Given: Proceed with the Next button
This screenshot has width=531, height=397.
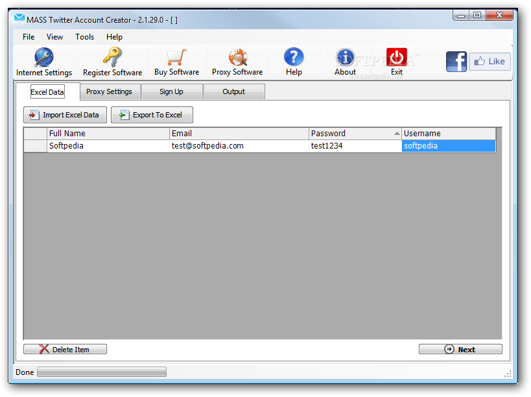Looking at the screenshot, I should [x=460, y=349].
